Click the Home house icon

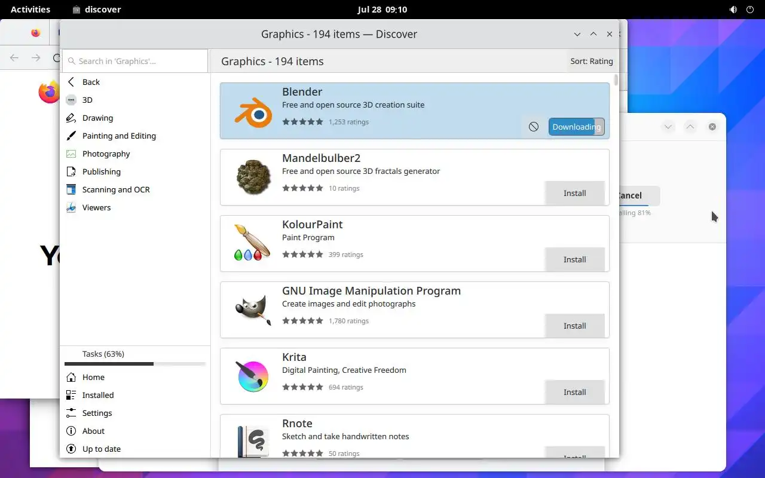(71, 377)
